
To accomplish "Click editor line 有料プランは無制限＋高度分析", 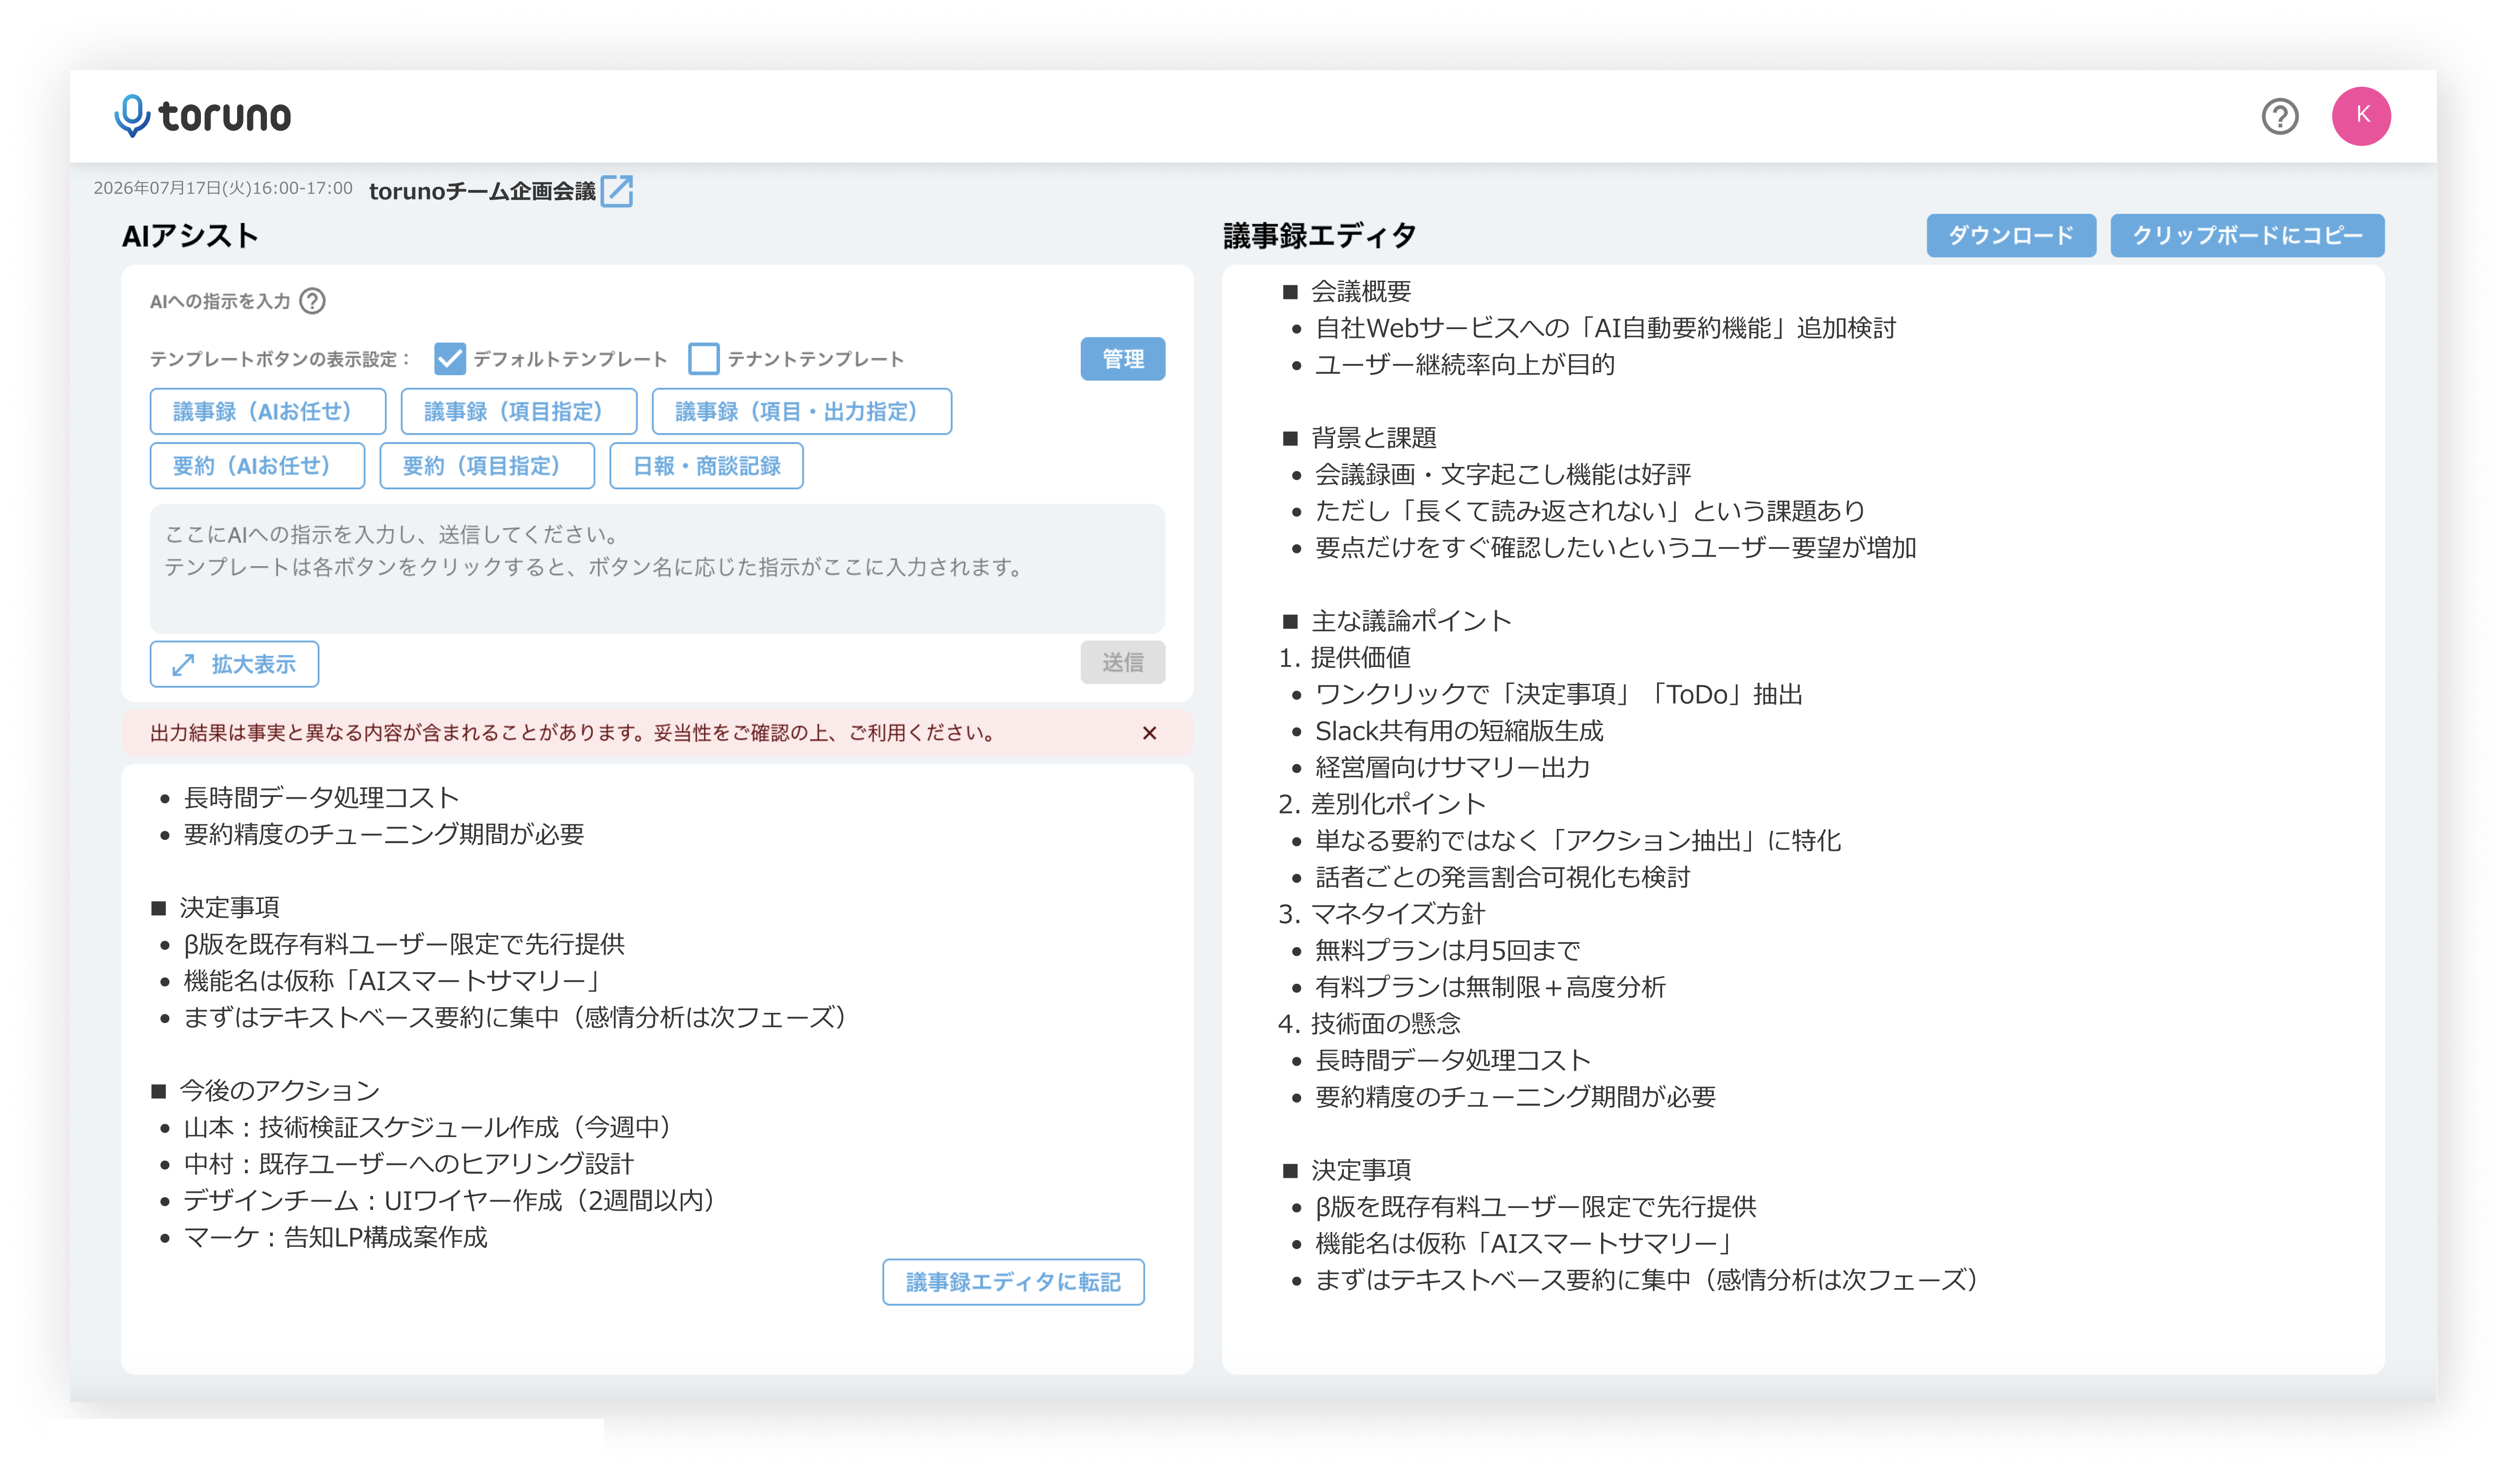I will pyautogui.click(x=1489, y=987).
